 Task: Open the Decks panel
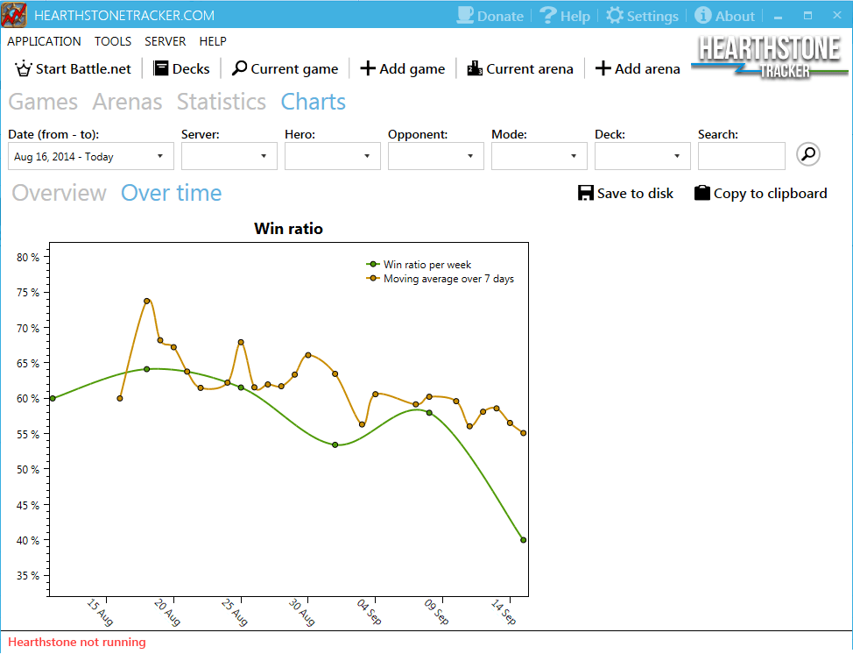181,68
